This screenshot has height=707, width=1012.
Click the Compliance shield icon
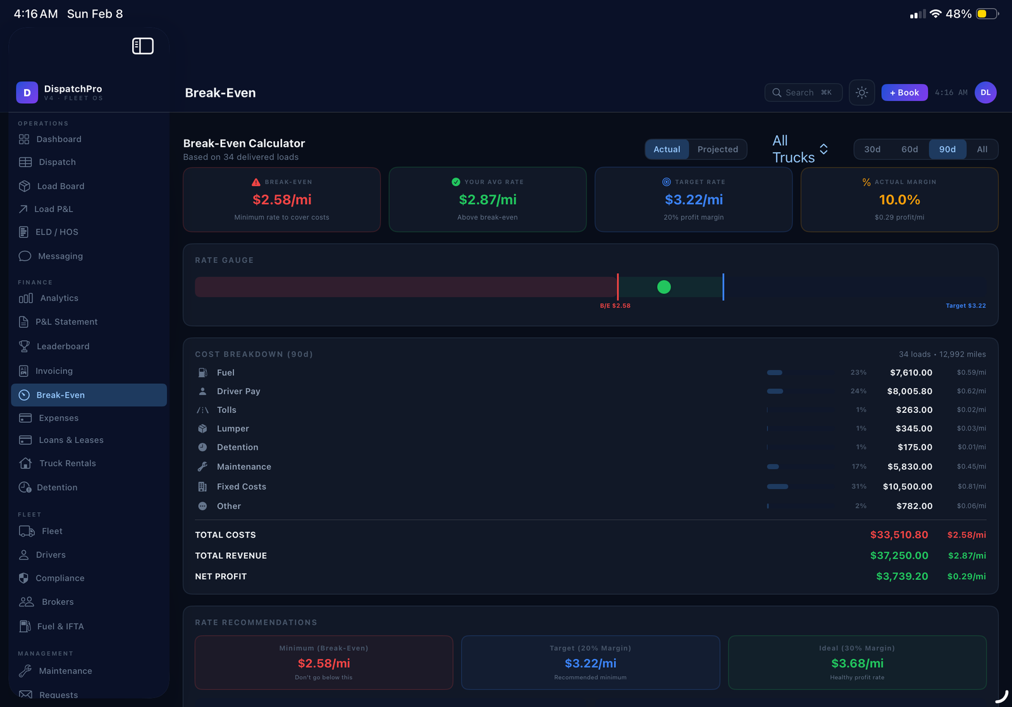pyautogui.click(x=24, y=578)
